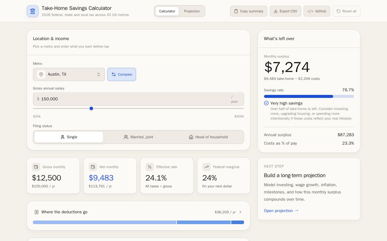Click the Federal marginal value 24%
This screenshot has height=241, width=387.
pyautogui.click(x=210, y=178)
